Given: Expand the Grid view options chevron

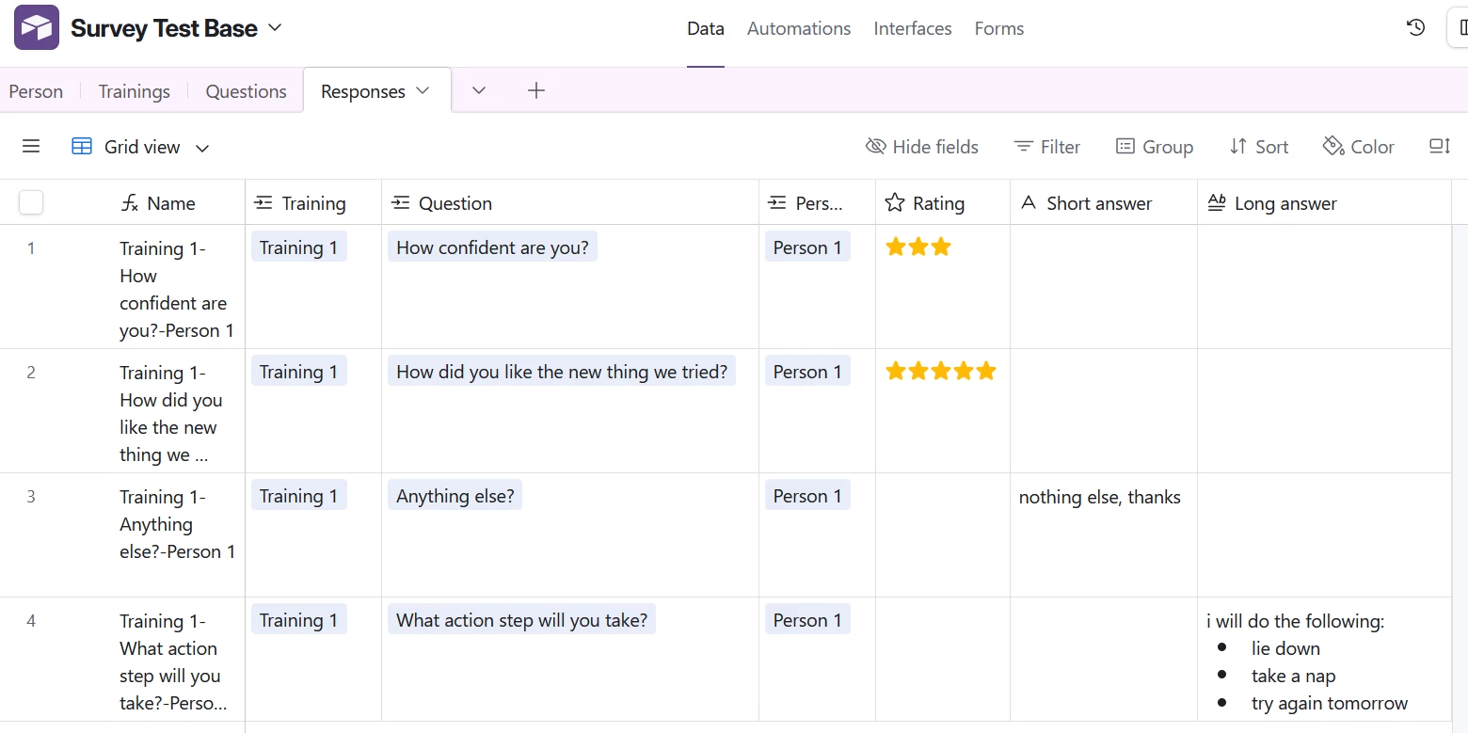Looking at the screenshot, I should coord(202,148).
